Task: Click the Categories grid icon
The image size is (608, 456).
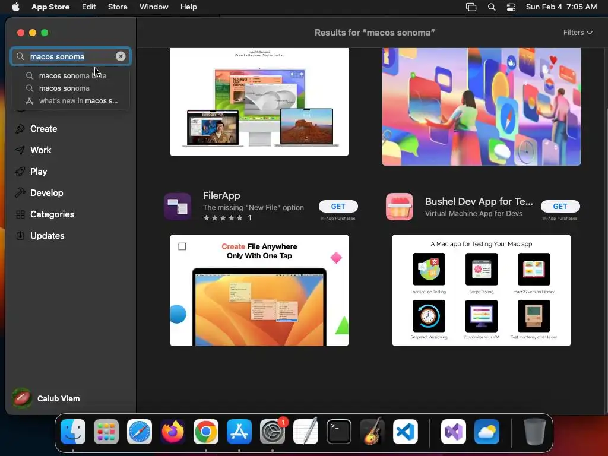Action: (x=20, y=214)
